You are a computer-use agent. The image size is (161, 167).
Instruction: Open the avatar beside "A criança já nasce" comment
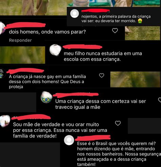2,73
